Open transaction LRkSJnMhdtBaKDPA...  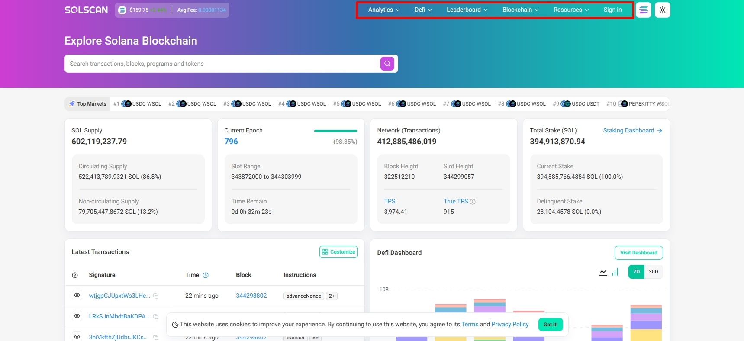119,317
